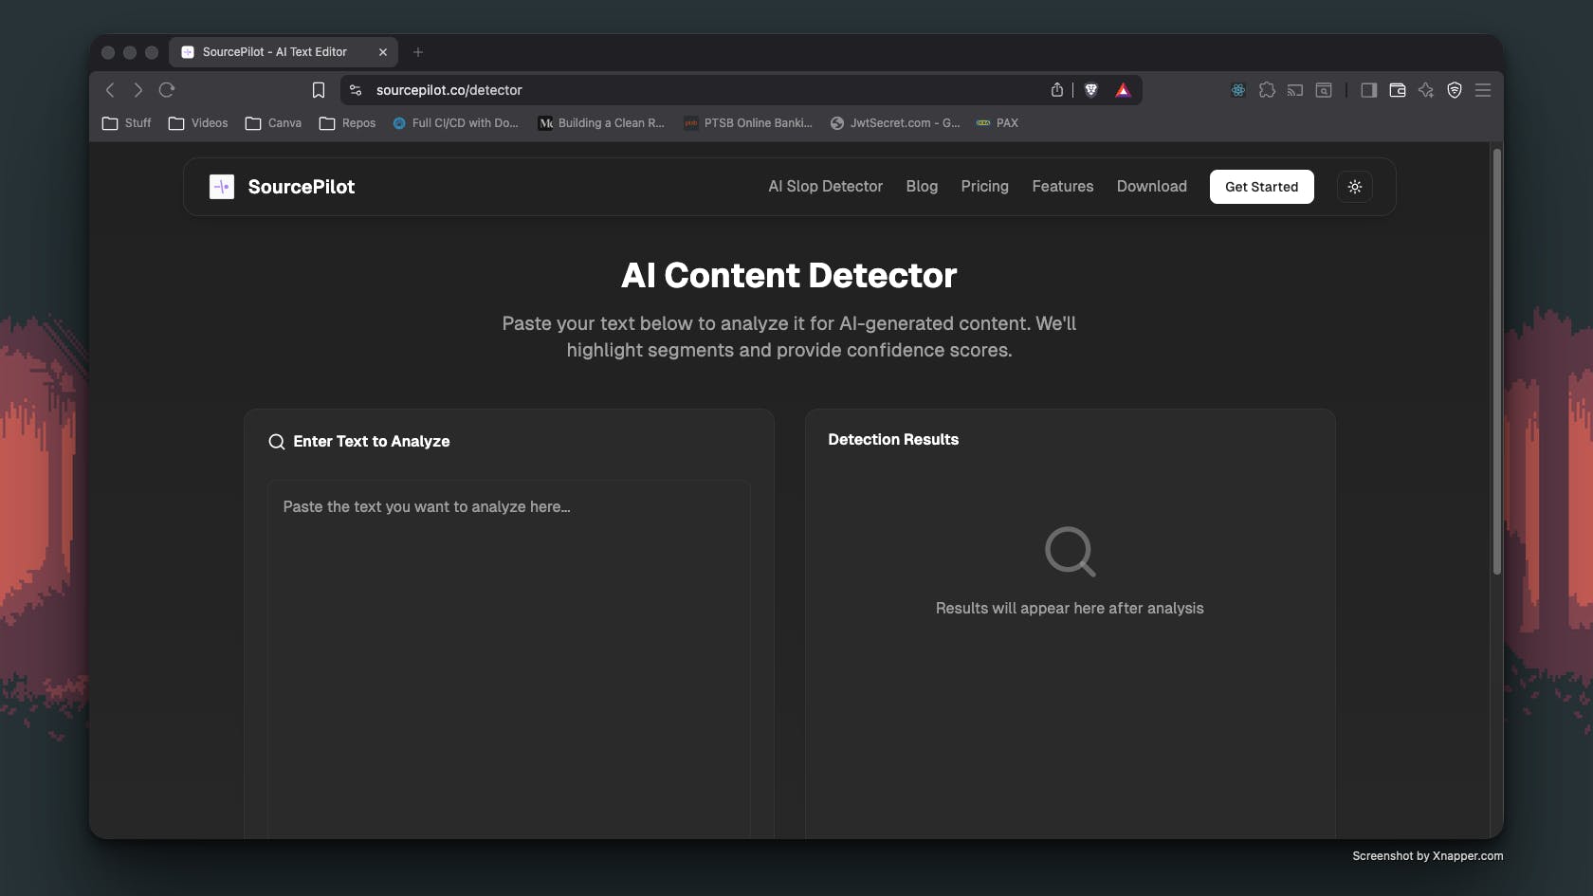Open the browser hamburger menu
The width and height of the screenshot is (1593, 896).
tap(1483, 90)
